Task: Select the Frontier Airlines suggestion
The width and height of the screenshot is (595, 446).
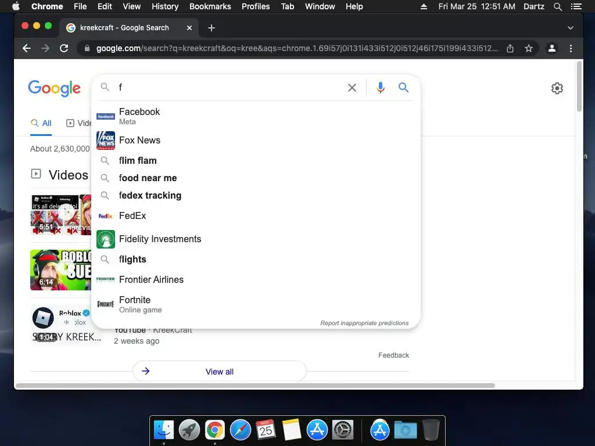Action: tap(256, 279)
